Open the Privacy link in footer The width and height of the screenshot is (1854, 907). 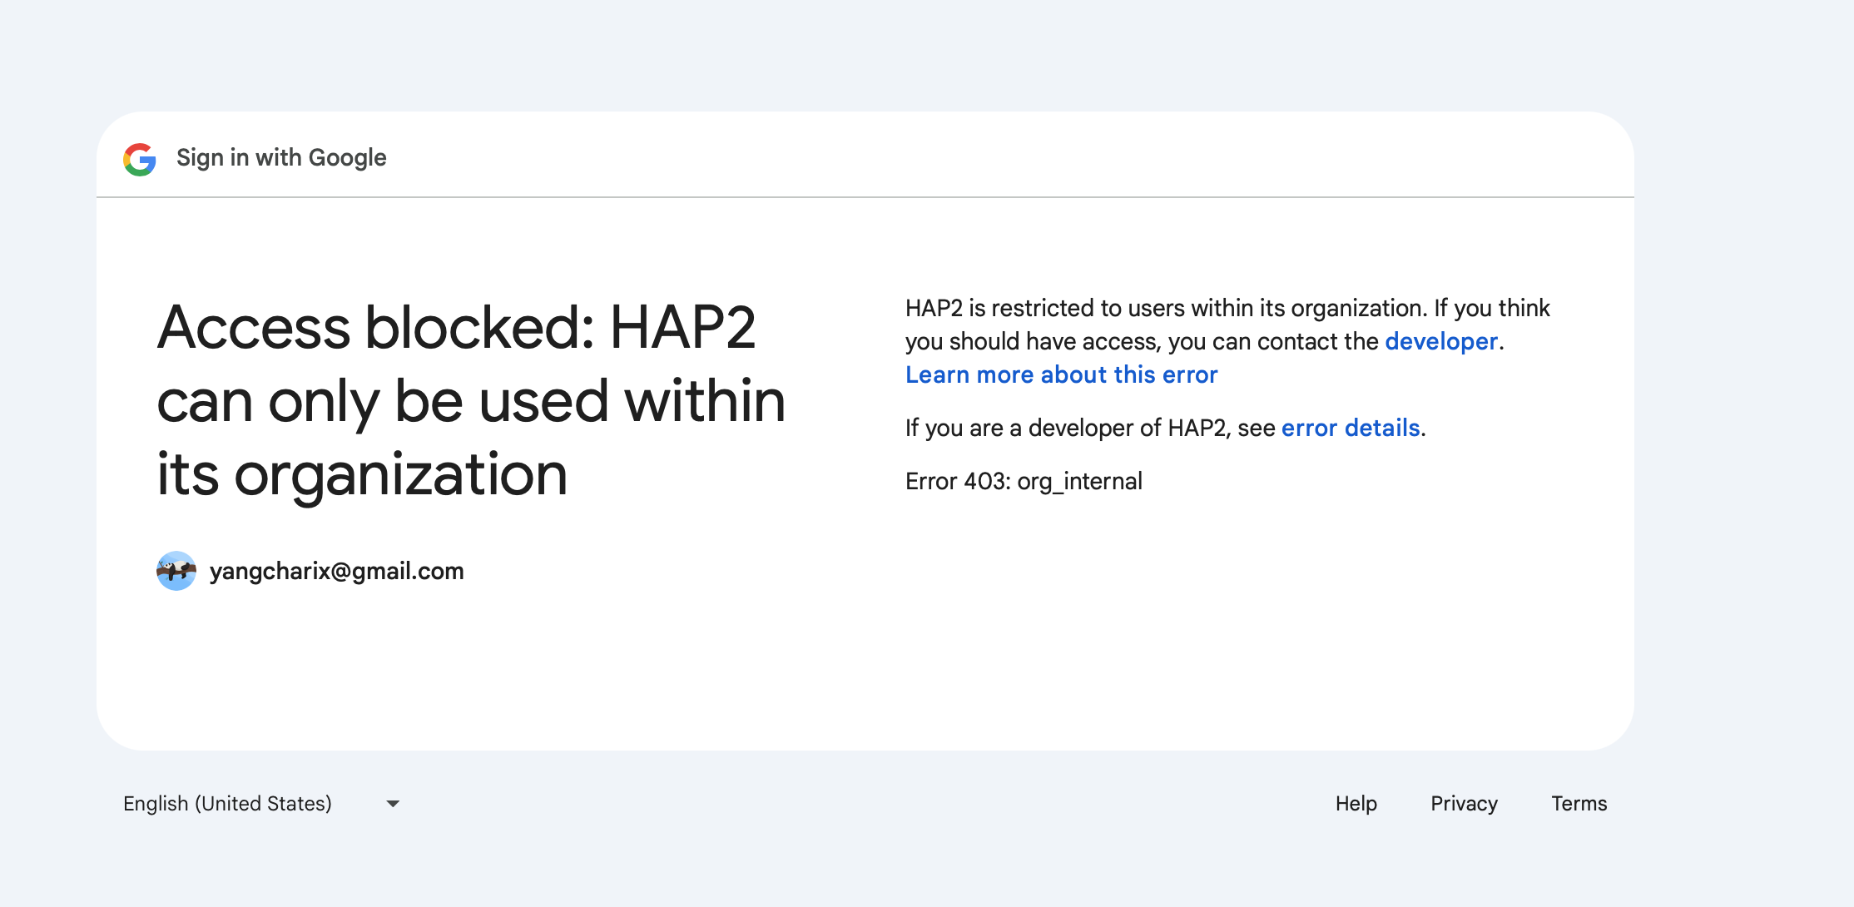(x=1464, y=803)
